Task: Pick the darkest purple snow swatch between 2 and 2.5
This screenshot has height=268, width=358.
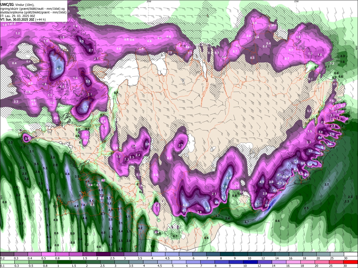Action: coord(103,254)
